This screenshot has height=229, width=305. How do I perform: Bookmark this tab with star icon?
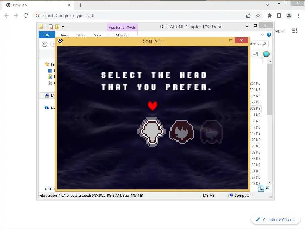tap(258, 16)
